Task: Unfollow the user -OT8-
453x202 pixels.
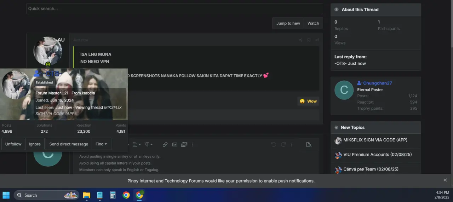Action: click(13, 144)
